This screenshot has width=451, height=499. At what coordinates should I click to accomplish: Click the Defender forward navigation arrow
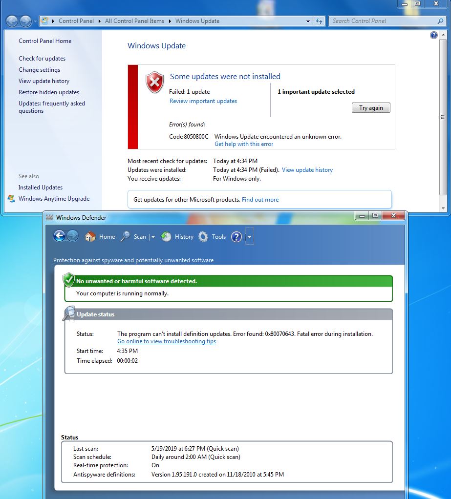click(x=72, y=236)
